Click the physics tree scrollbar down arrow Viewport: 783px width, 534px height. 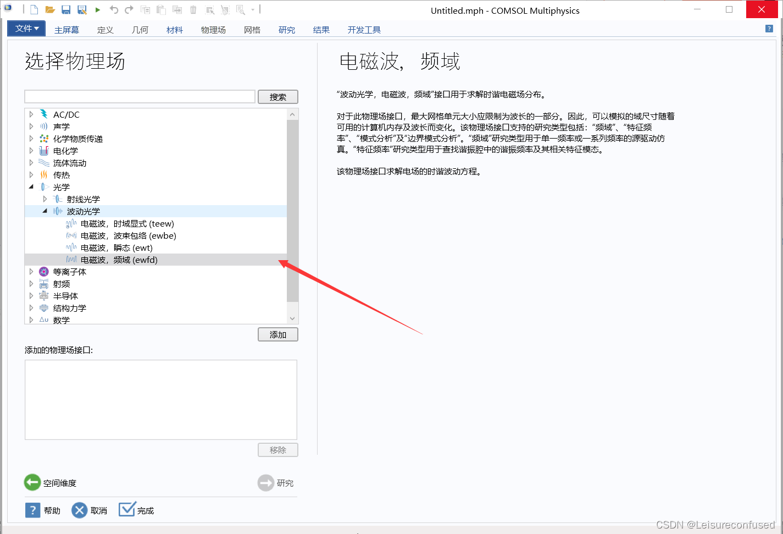(x=292, y=318)
